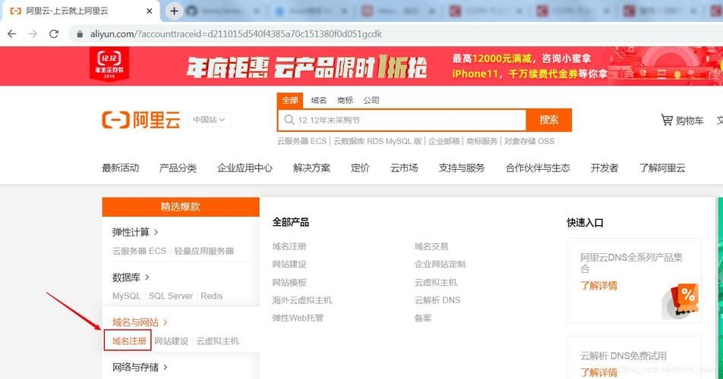Viewport: 723px width, 379px height.
Task: Open the 了解阿里云 menu
Action: pos(662,168)
